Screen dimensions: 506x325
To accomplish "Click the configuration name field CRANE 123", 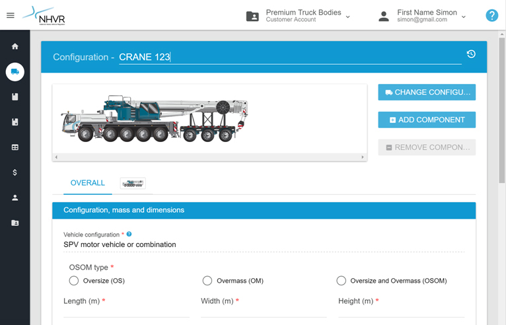I will tap(289, 57).
